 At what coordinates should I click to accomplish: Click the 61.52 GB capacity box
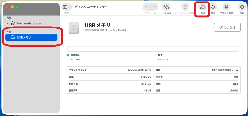click(227, 27)
